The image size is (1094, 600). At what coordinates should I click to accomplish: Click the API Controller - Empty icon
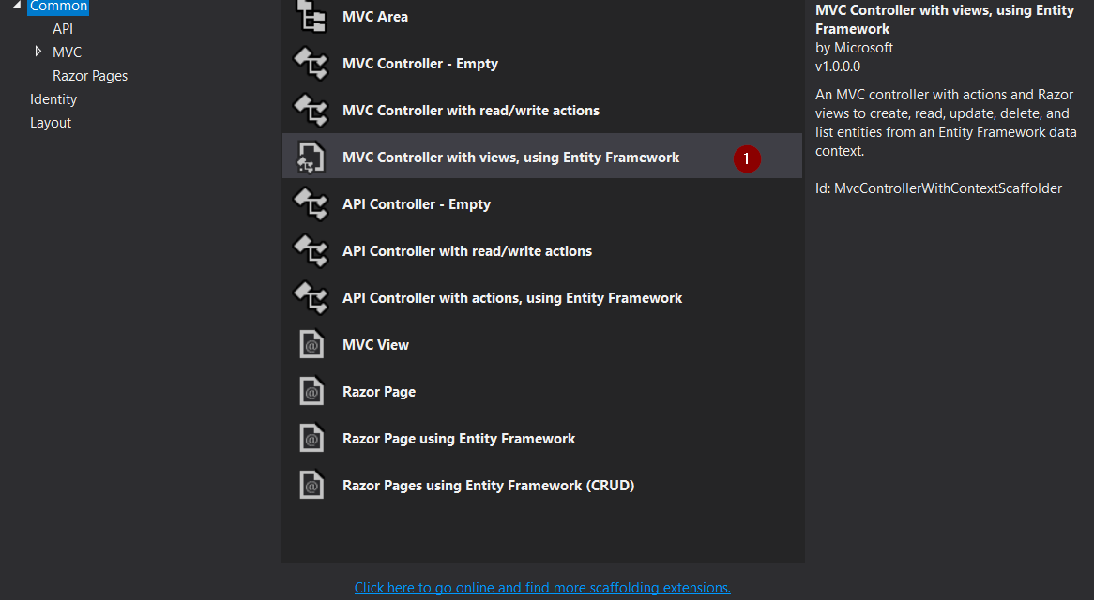pos(311,204)
